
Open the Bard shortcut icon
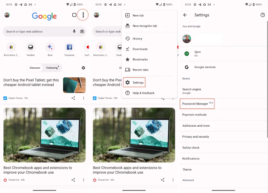click(50, 47)
